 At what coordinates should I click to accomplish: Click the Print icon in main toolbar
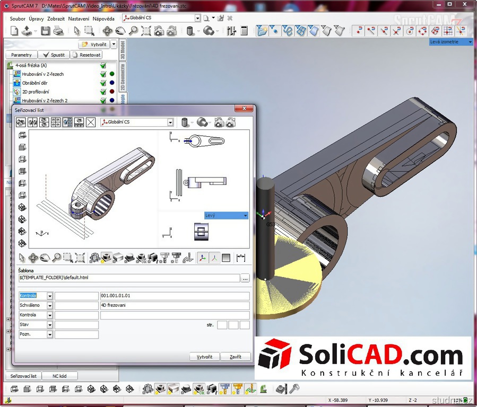pyautogui.click(x=58, y=31)
